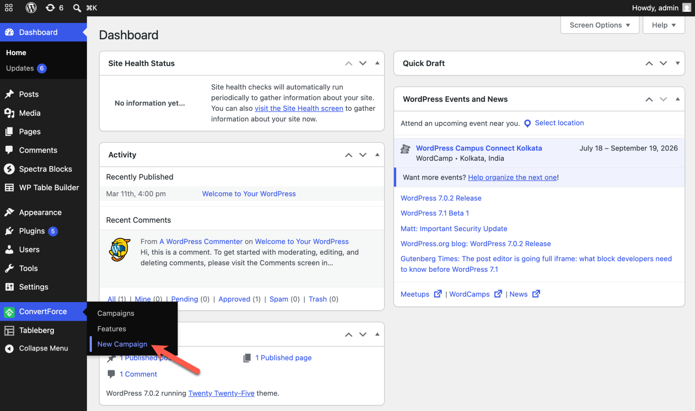Click the four-squares grid icon in admin bar
The width and height of the screenshot is (695, 411).
pyautogui.click(x=9, y=8)
